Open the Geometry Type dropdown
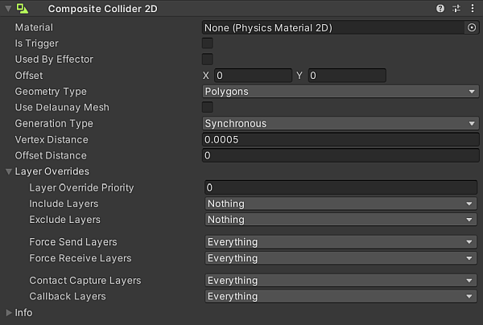Viewport: 483px width, 325px height. 340,92
